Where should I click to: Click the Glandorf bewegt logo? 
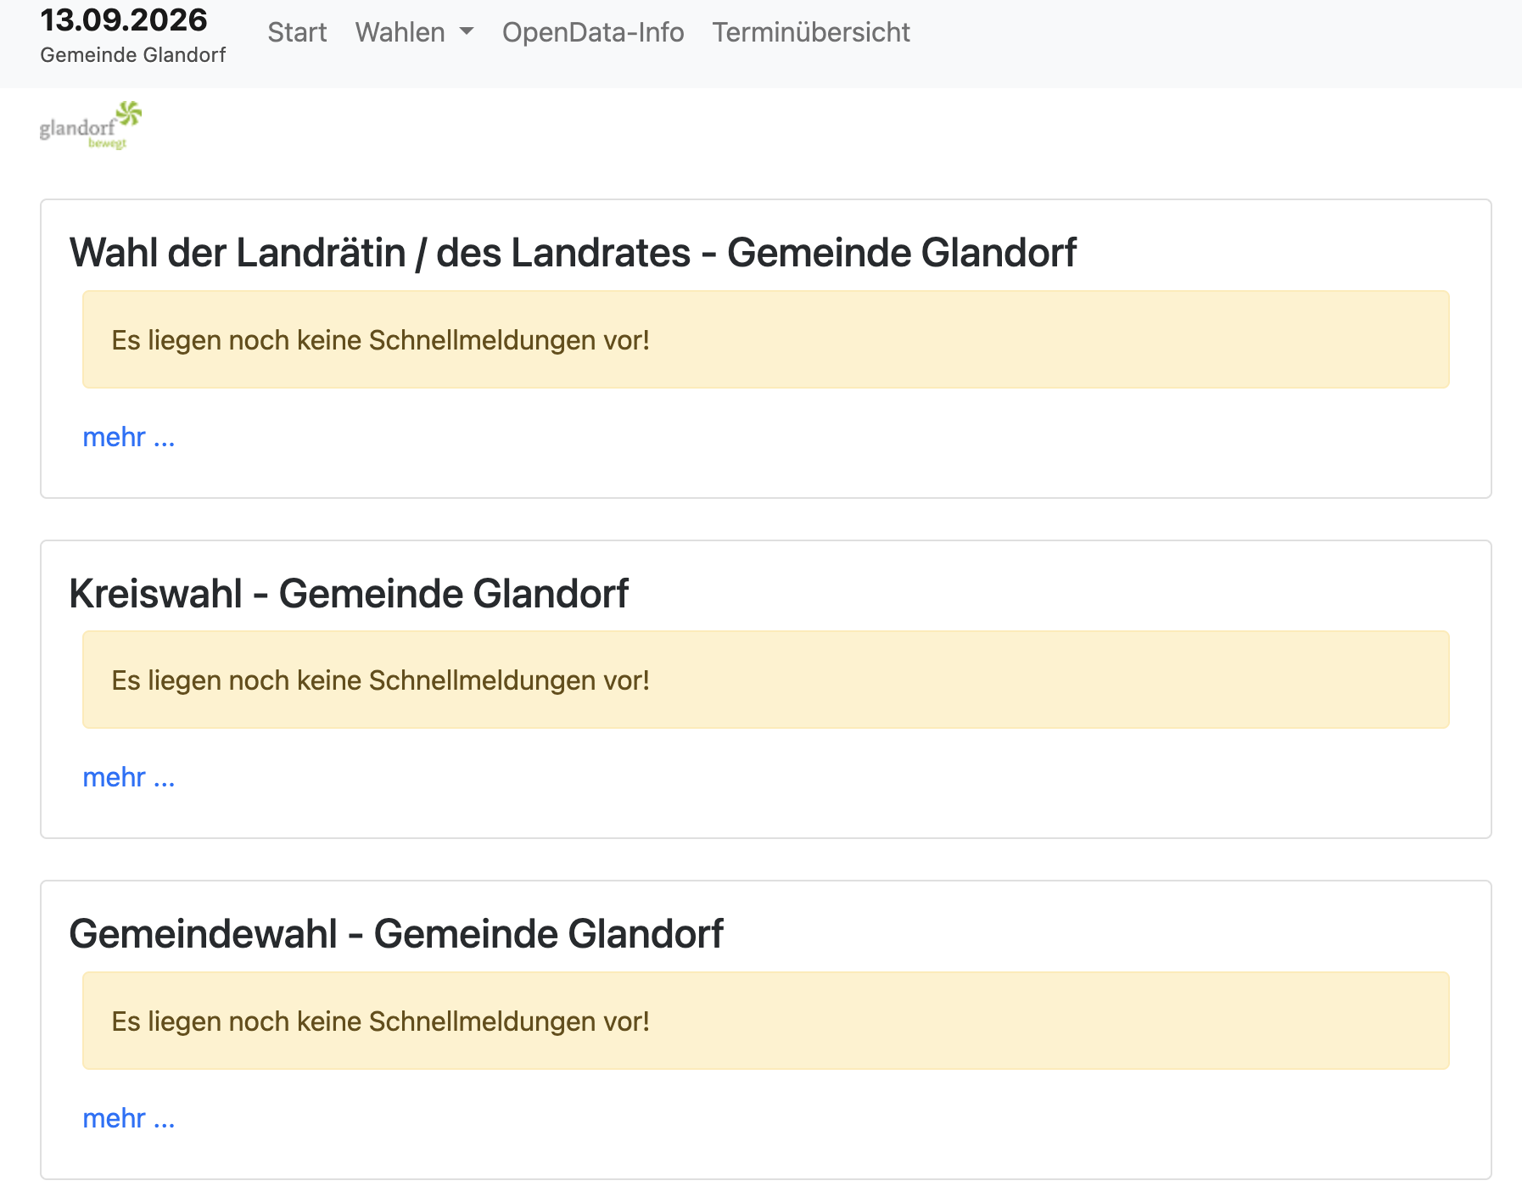pos(91,126)
